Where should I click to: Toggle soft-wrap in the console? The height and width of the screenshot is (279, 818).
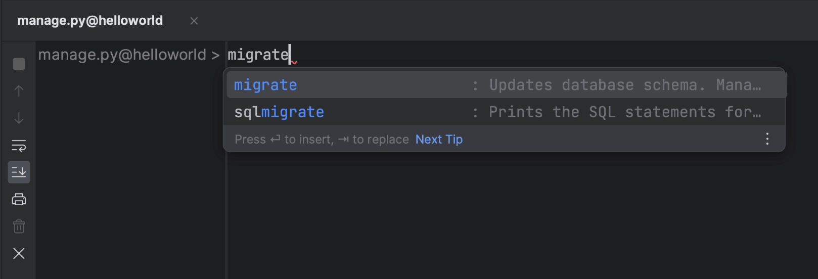19,146
